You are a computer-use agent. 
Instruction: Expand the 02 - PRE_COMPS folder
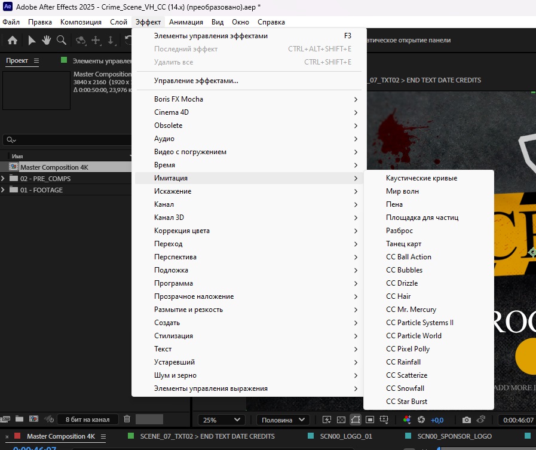point(5,179)
